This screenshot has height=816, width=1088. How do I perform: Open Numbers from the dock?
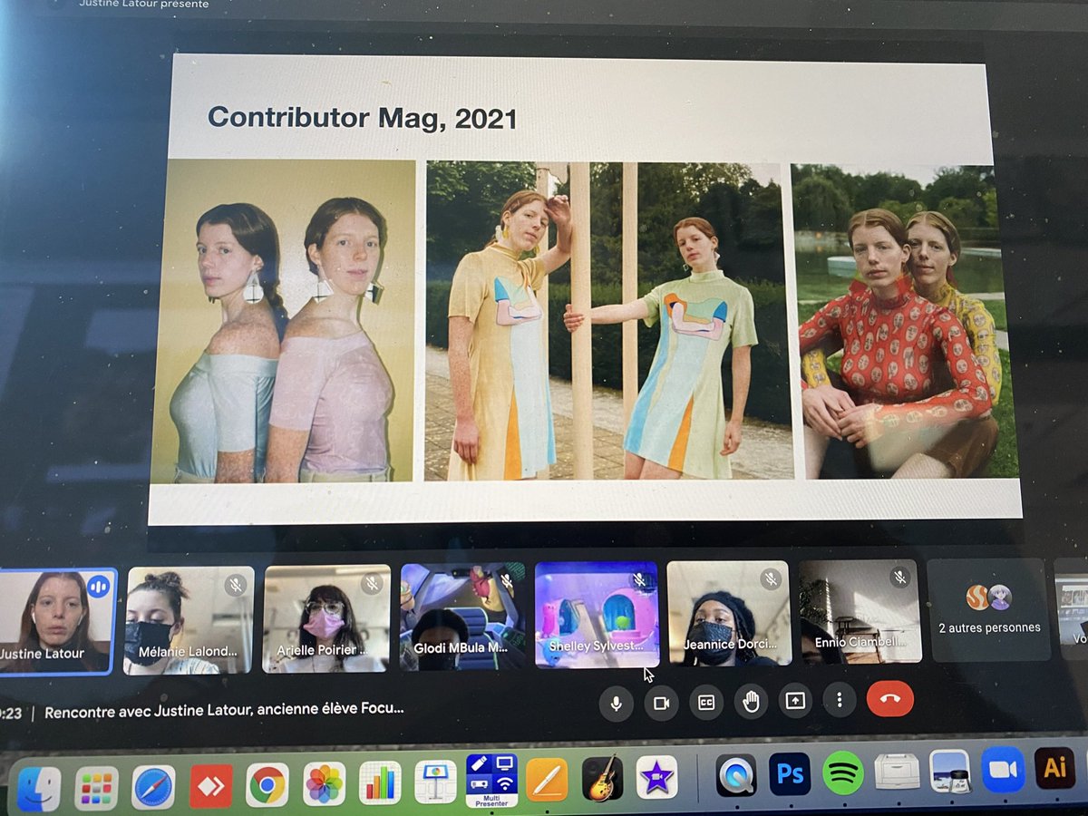coord(380,783)
